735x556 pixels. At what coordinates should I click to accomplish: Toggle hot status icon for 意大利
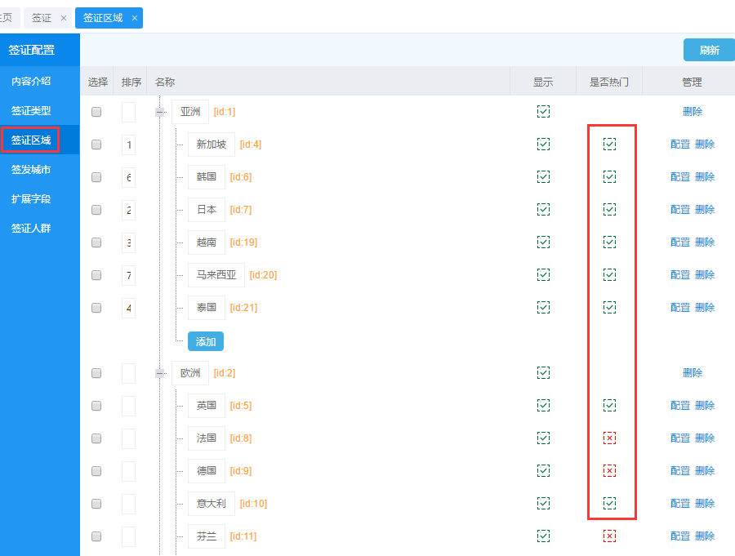pos(609,504)
